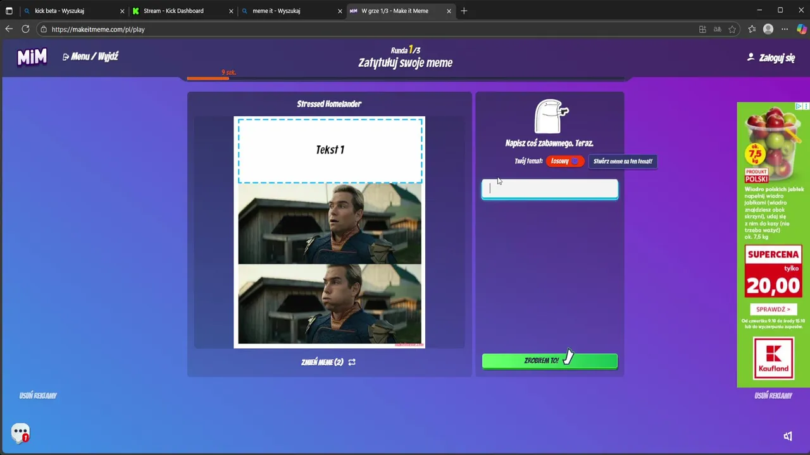
Task: Click the MiM logo
Action: (x=32, y=58)
